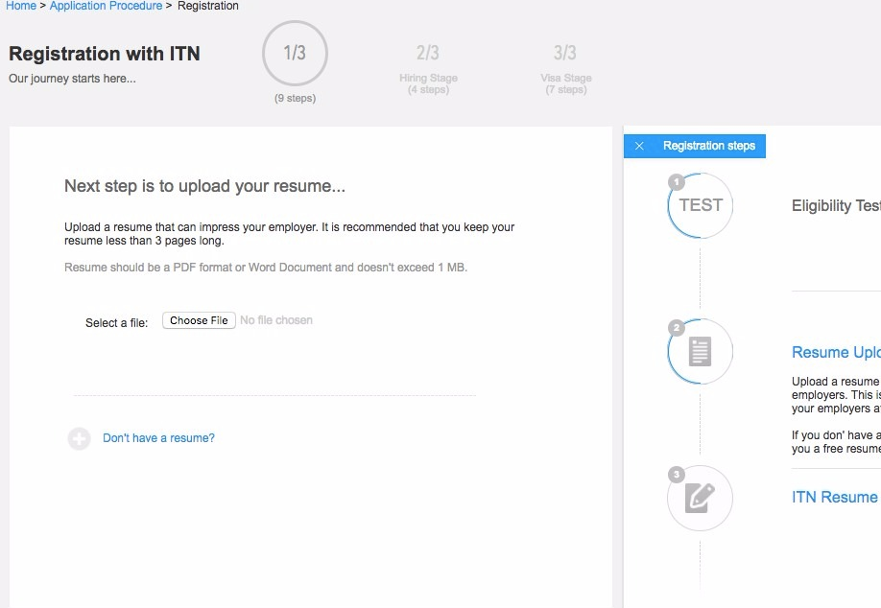Open the "Don't have a resume?" link
This screenshot has height=608, width=881.
[x=158, y=438]
